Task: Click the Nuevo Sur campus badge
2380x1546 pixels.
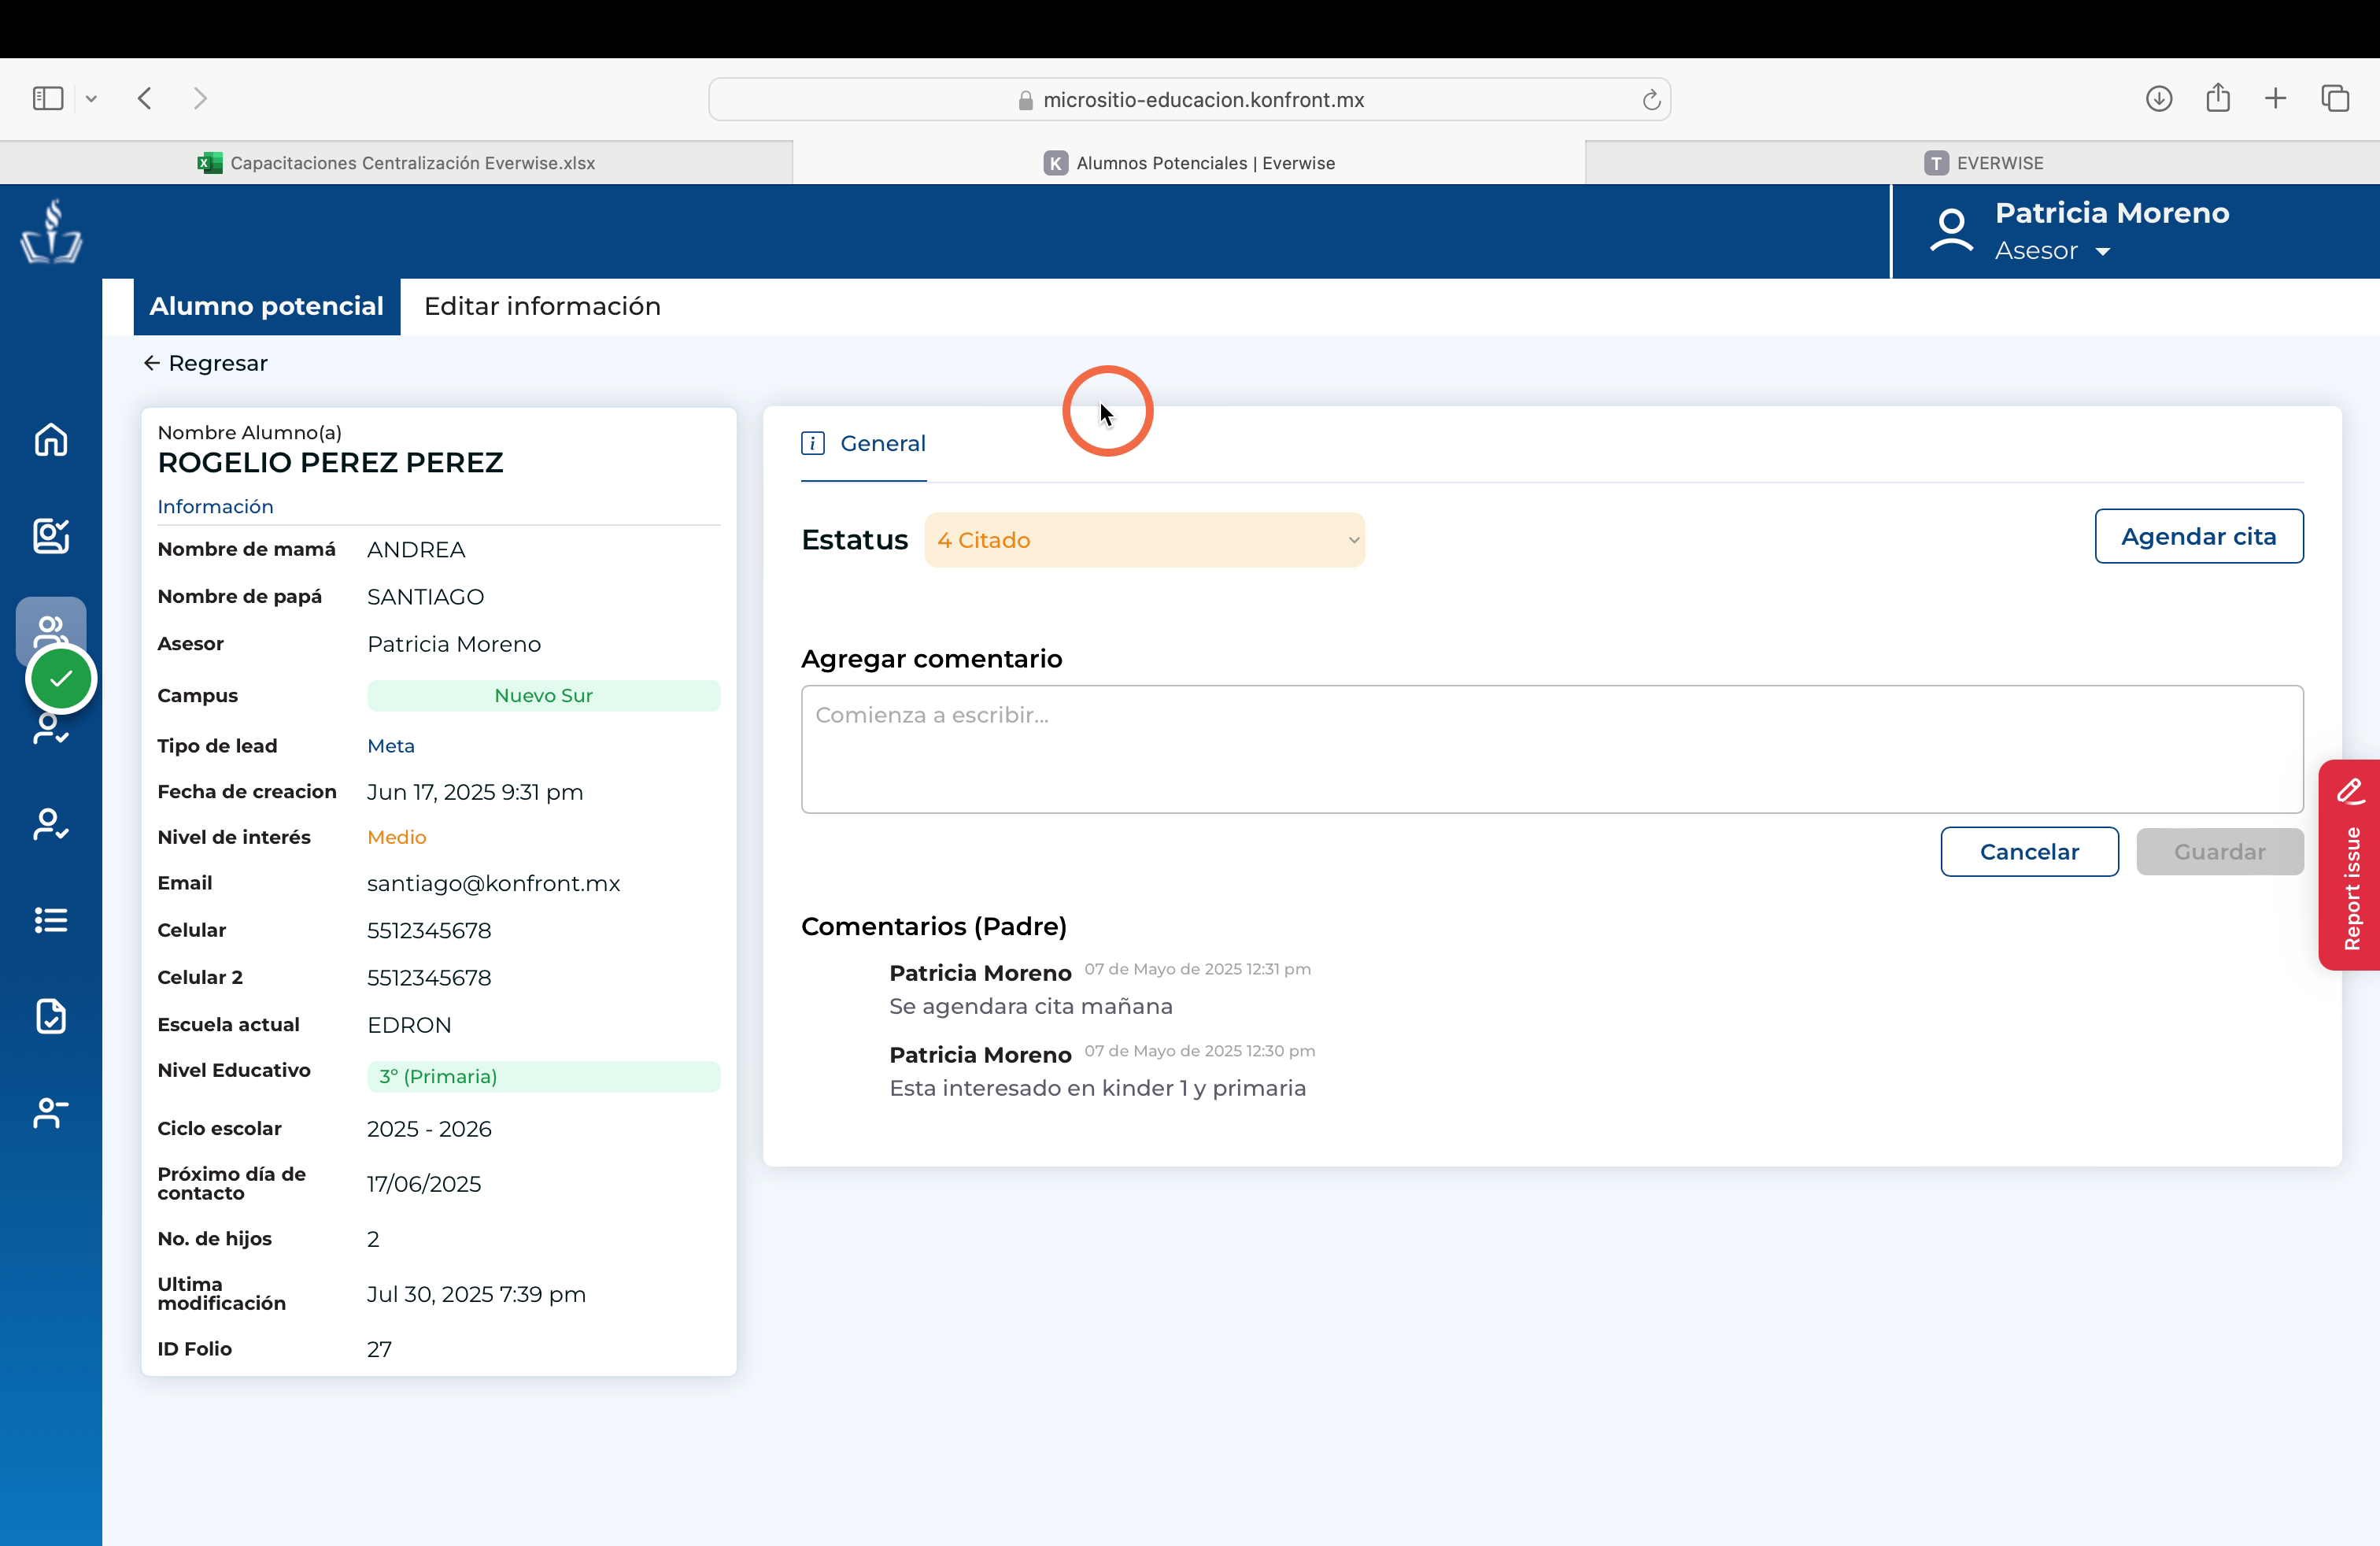Action: click(x=543, y=695)
